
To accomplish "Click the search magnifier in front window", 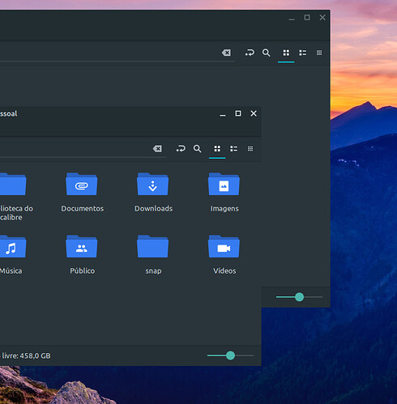I will [198, 149].
